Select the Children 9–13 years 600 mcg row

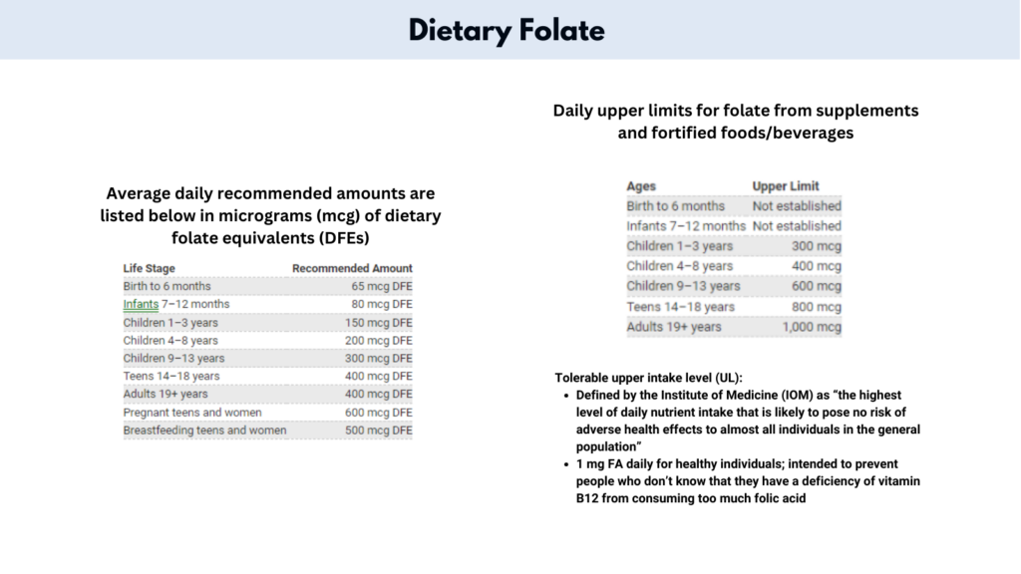pyautogui.click(x=734, y=286)
